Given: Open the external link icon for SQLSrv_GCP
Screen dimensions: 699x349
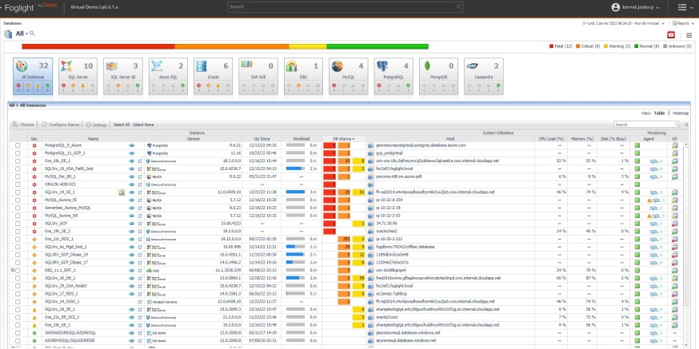Looking at the screenshot, I should coord(140,224).
